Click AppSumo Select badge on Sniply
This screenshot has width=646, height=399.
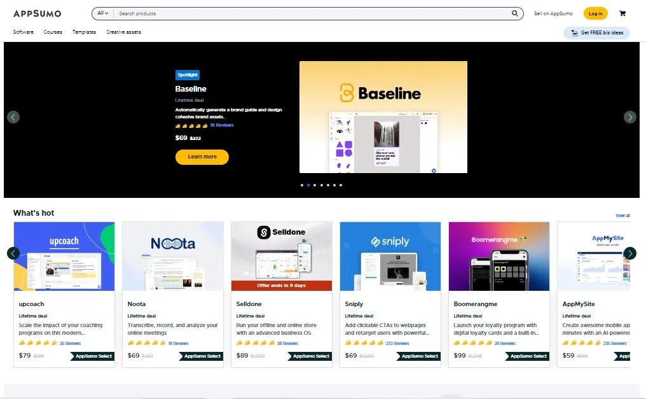418,356
